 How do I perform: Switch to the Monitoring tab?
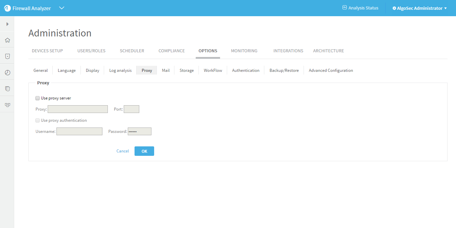[244, 51]
